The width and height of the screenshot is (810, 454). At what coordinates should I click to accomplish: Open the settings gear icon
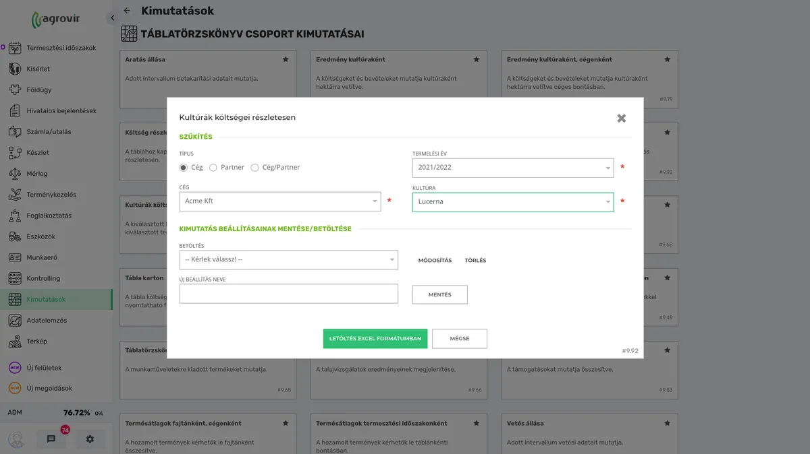coord(90,439)
